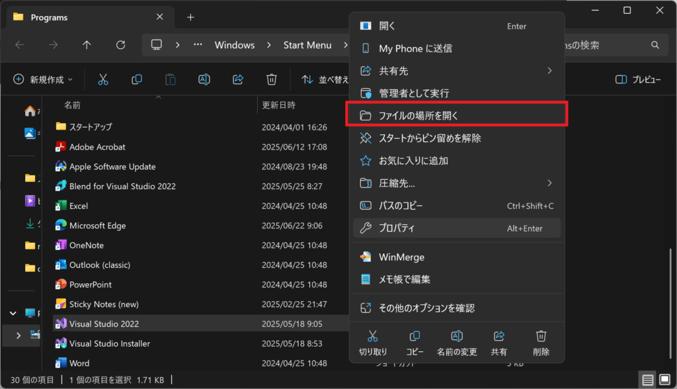Image resolution: width=677 pixels, height=389 pixels.
Task: Choose Send to My Phone
Action: [457, 48]
